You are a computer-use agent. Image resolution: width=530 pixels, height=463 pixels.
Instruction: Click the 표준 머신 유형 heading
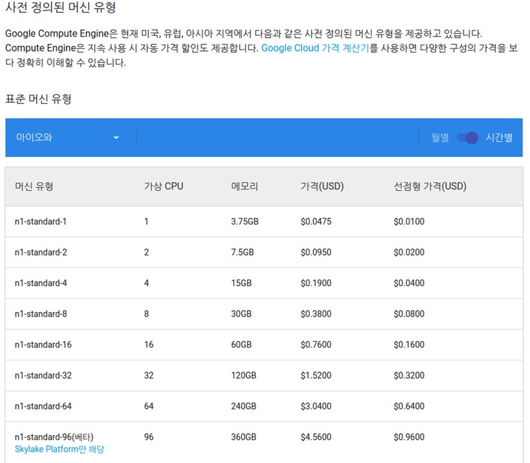click(x=38, y=99)
